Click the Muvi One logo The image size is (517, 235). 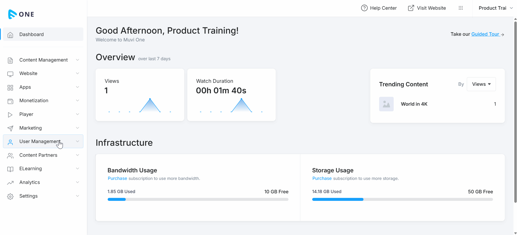21,14
